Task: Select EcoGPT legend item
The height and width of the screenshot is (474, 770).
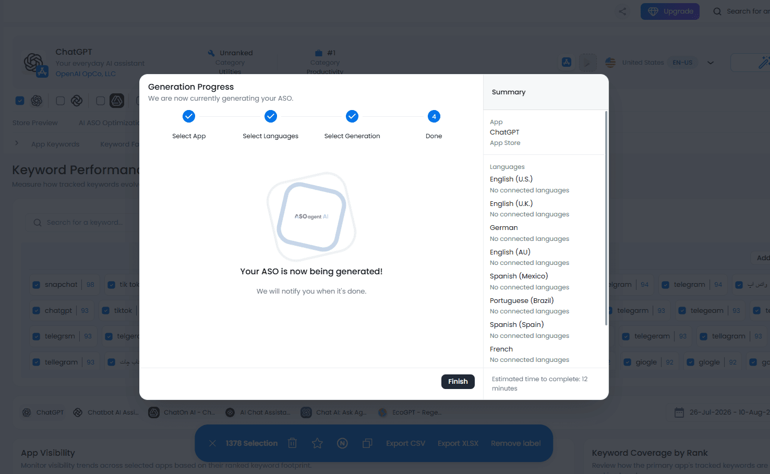Action: click(x=411, y=412)
